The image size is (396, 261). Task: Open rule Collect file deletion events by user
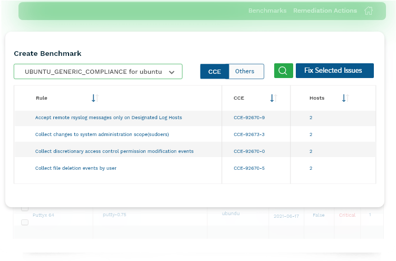tap(76, 168)
